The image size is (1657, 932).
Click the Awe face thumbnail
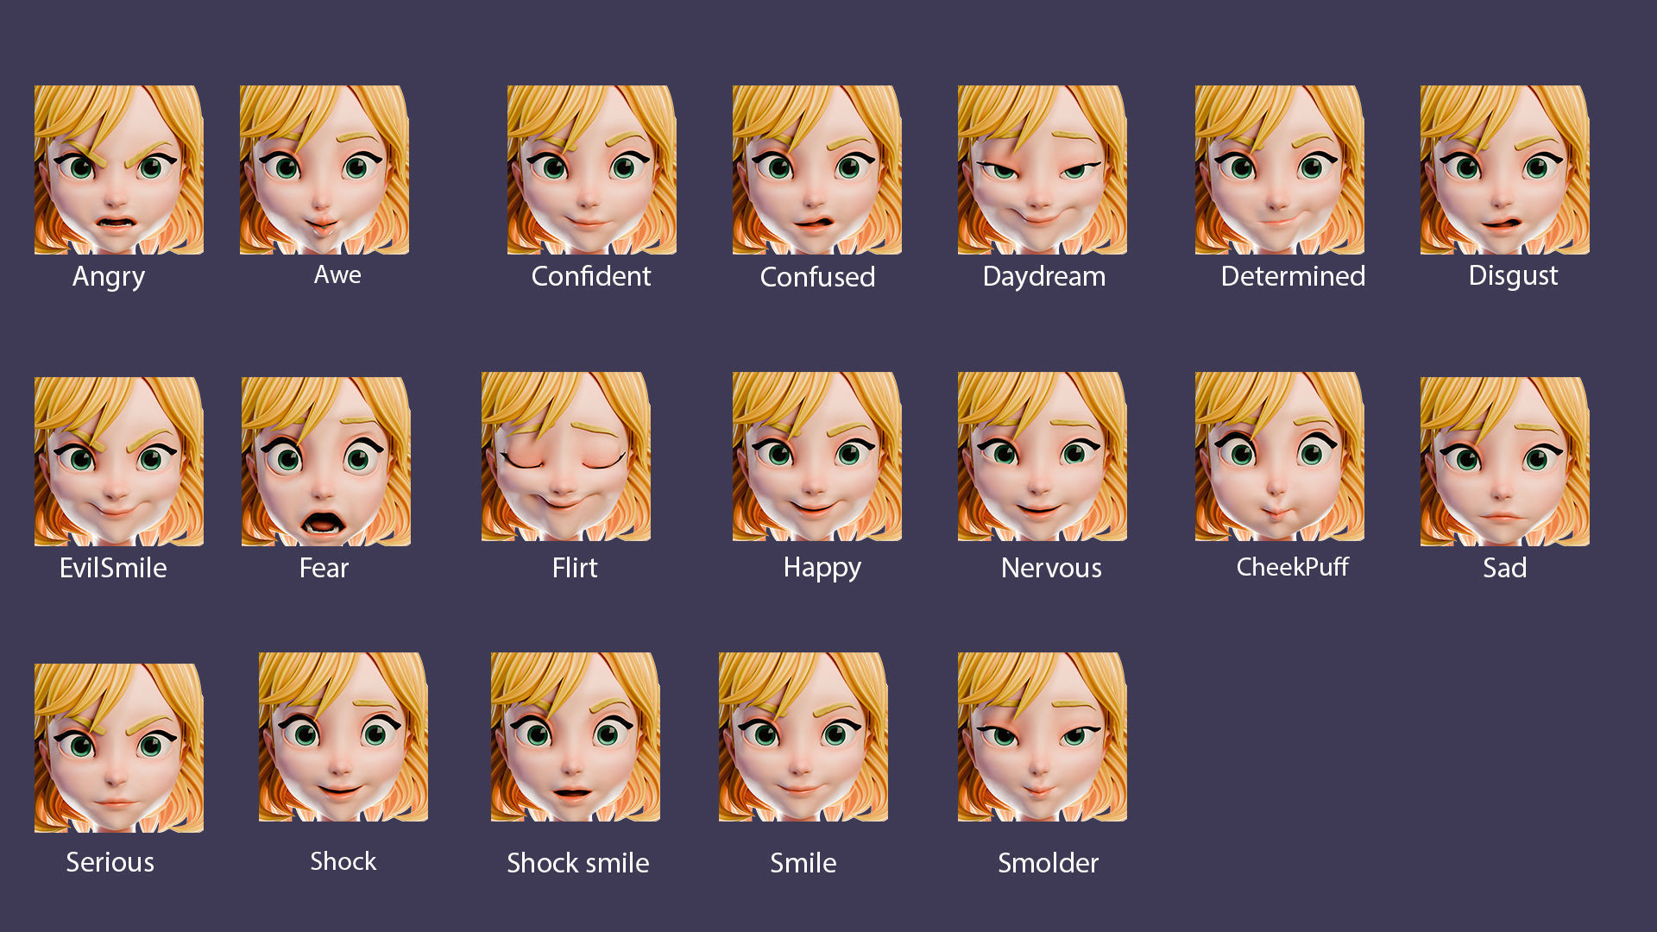[x=324, y=170]
